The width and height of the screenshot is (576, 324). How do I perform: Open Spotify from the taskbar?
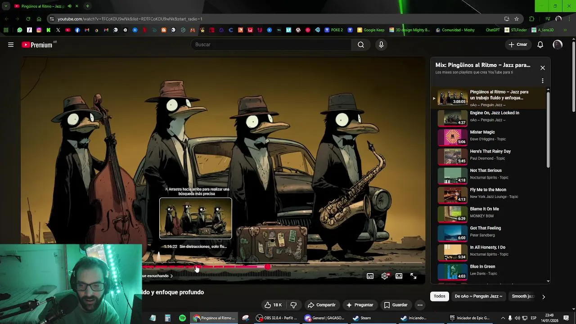(x=182, y=318)
